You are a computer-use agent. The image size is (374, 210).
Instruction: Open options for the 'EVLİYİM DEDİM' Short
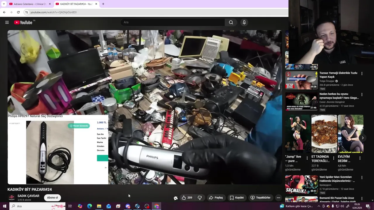click(360, 158)
